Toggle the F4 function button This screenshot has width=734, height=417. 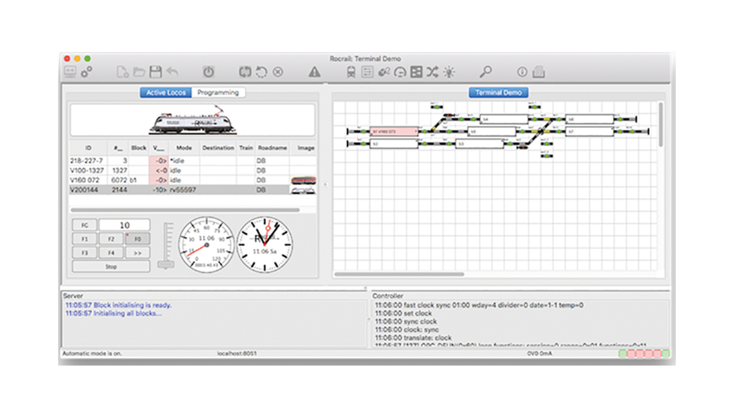click(111, 253)
